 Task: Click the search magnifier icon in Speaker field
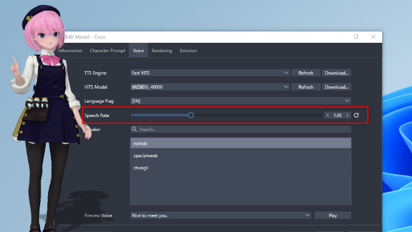tap(134, 129)
